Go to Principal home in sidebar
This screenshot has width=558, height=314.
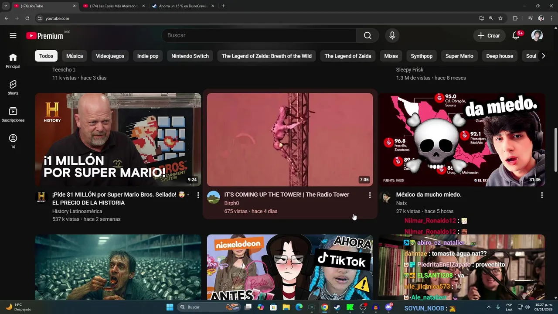[13, 61]
